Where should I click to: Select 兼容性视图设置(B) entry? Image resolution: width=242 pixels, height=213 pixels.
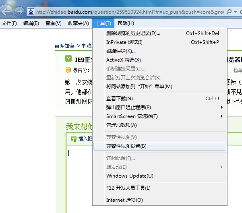[x=160, y=146]
